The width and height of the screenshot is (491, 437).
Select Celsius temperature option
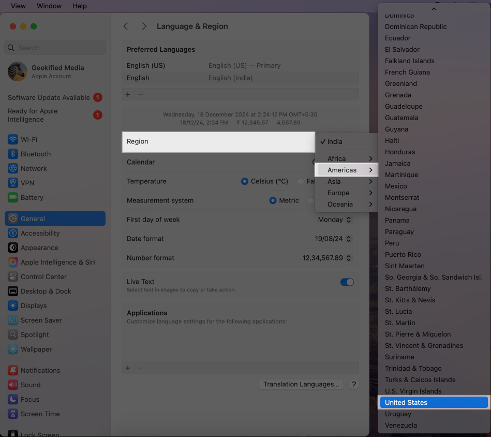pyautogui.click(x=245, y=181)
